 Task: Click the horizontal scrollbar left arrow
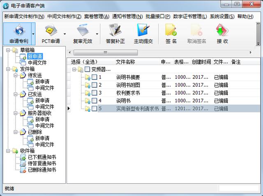pos(70,53)
